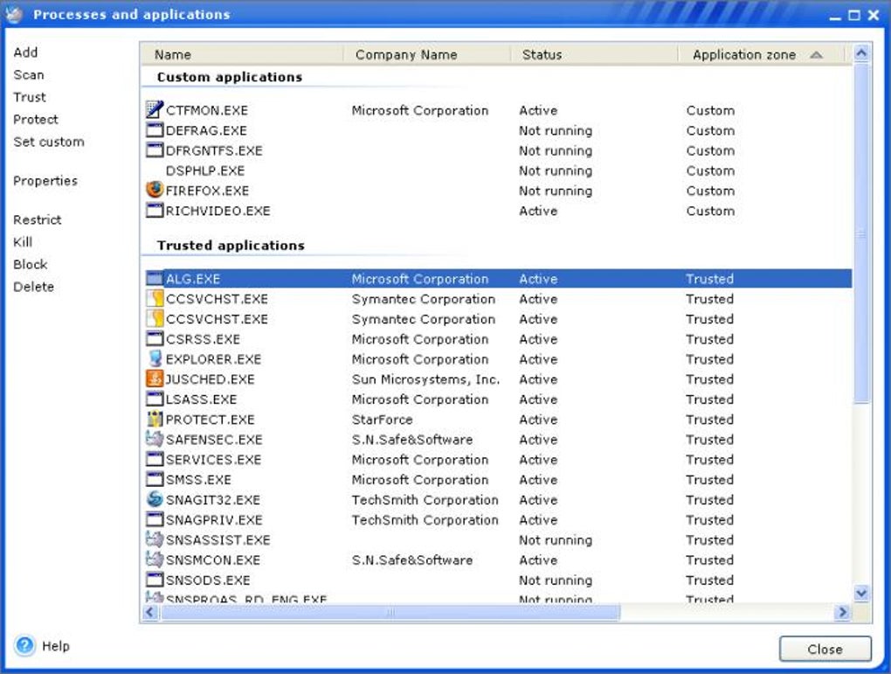Screen dimensions: 891x674
Task: Click the horizontal scrollbar right arrow
Action: (x=842, y=613)
